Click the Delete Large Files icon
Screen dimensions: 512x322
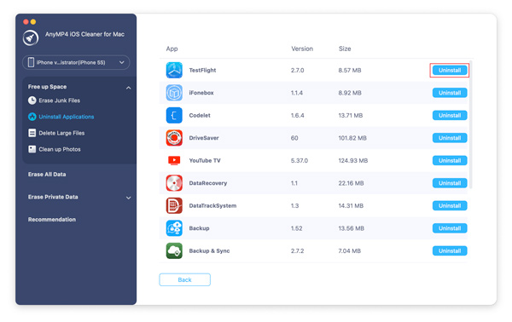click(32, 133)
